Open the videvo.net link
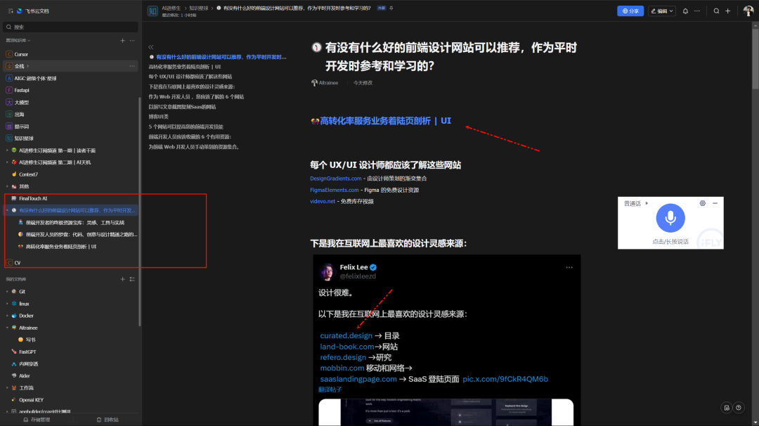Viewport: 759px width, 426px height. pos(323,201)
